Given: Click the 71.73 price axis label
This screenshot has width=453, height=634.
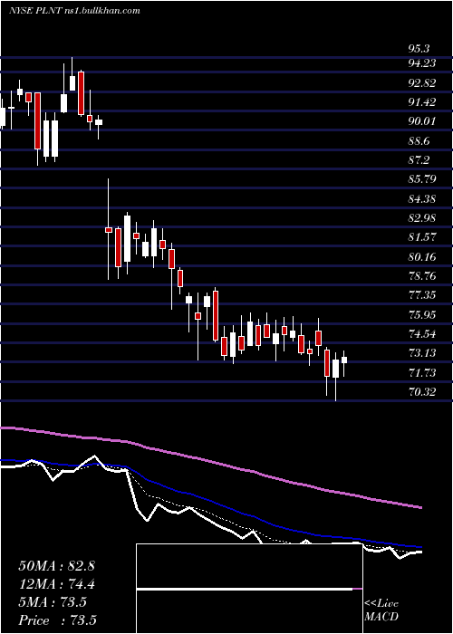Looking at the screenshot, I should coord(422,372).
